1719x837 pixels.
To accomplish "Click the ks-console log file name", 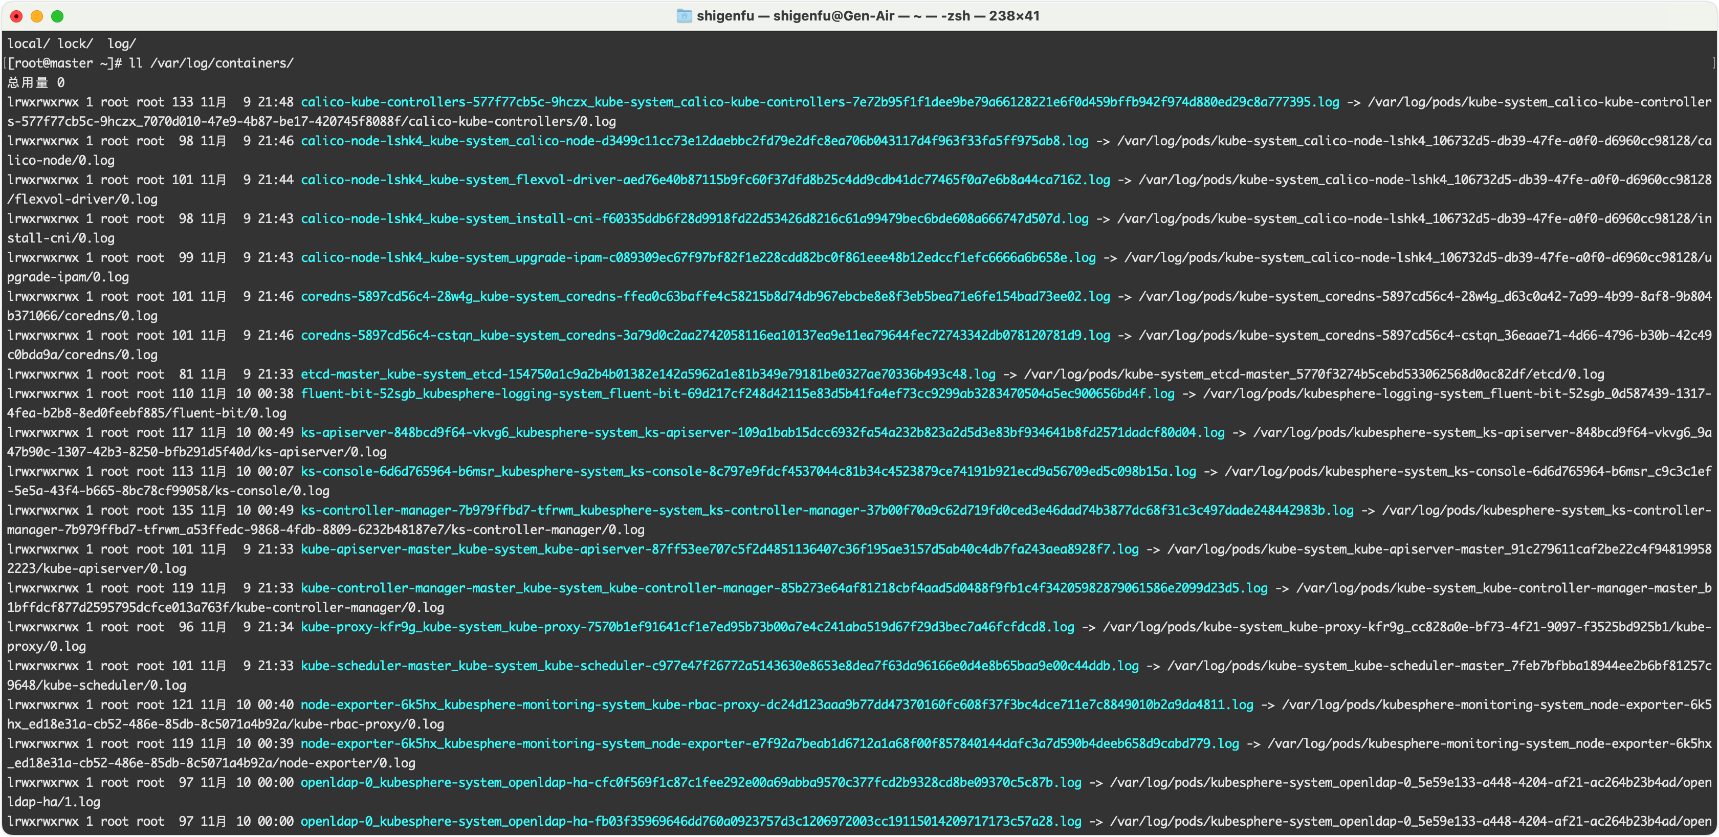I will tap(747, 471).
